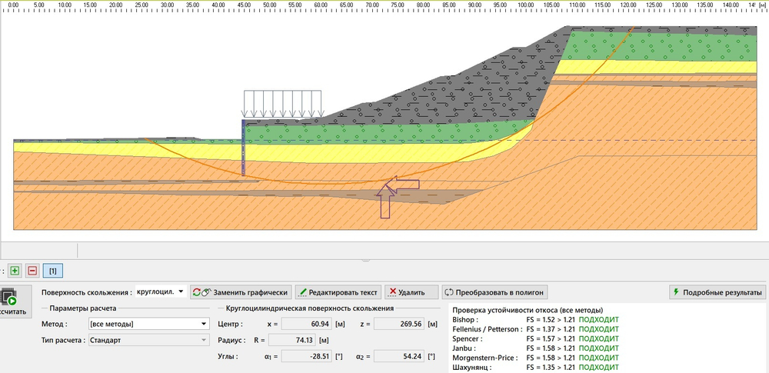Open Подробные результаты

[717, 292]
